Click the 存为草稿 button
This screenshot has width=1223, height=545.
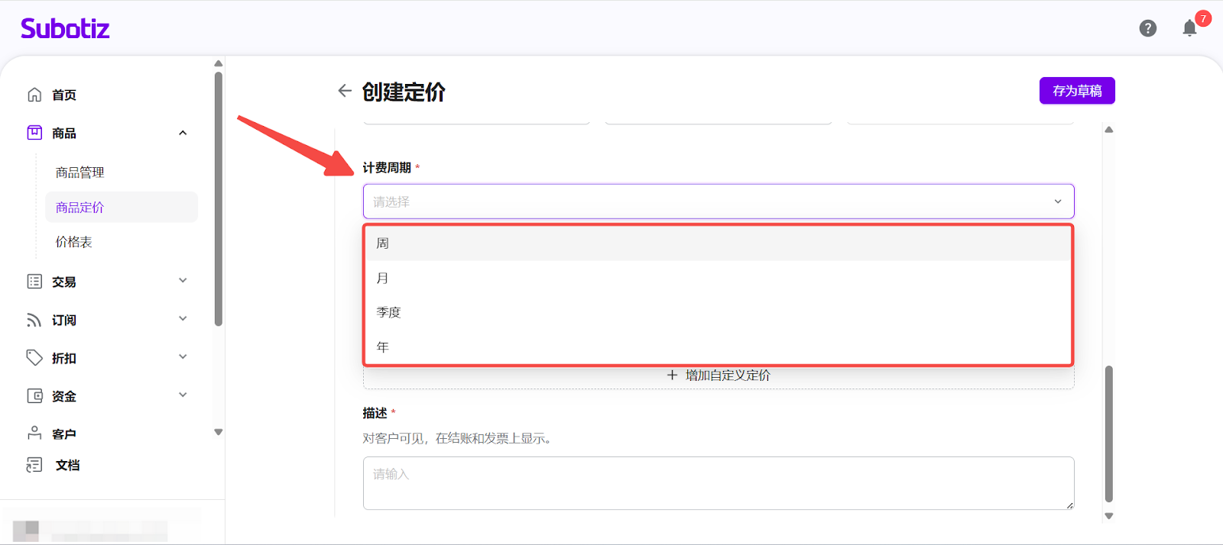click(1077, 91)
